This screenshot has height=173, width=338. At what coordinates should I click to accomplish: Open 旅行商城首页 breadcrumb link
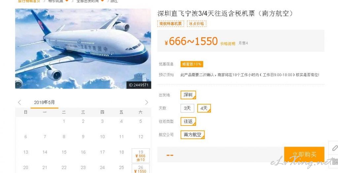coord(29,1)
